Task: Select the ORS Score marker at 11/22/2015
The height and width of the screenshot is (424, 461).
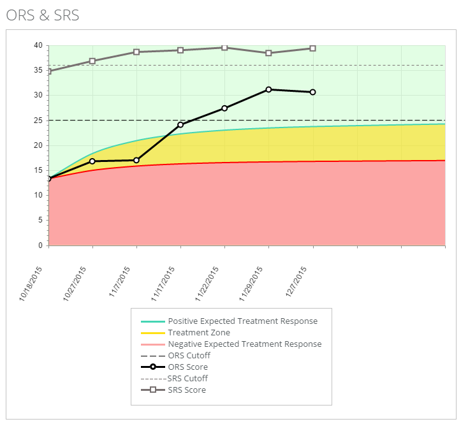Action: coord(224,108)
